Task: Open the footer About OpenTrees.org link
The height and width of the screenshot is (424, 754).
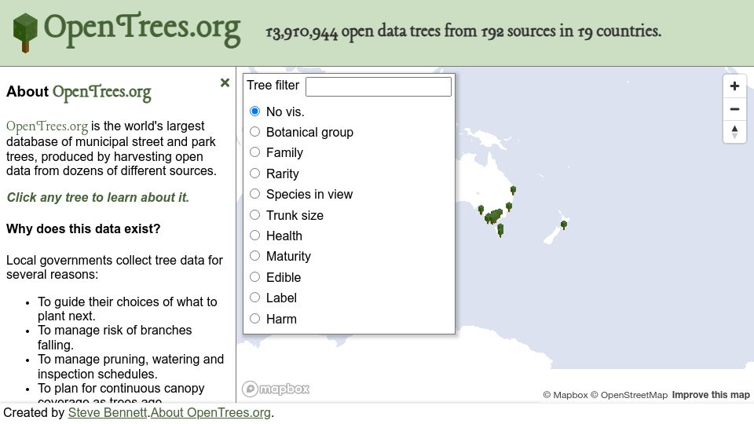Action: [210, 412]
